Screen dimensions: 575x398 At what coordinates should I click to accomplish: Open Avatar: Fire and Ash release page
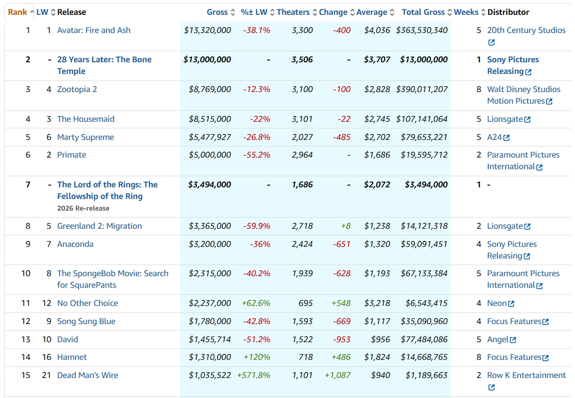coord(93,30)
